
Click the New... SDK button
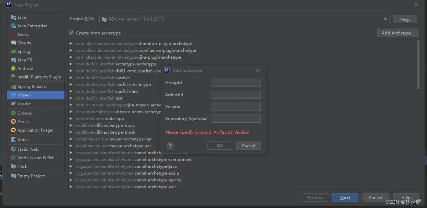tap(405, 19)
